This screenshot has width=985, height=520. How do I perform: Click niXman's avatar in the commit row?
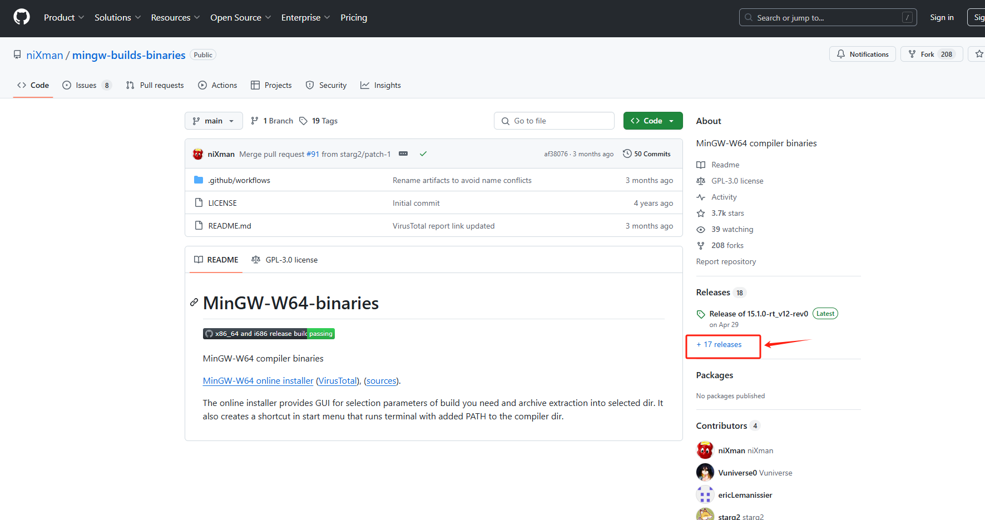point(198,154)
